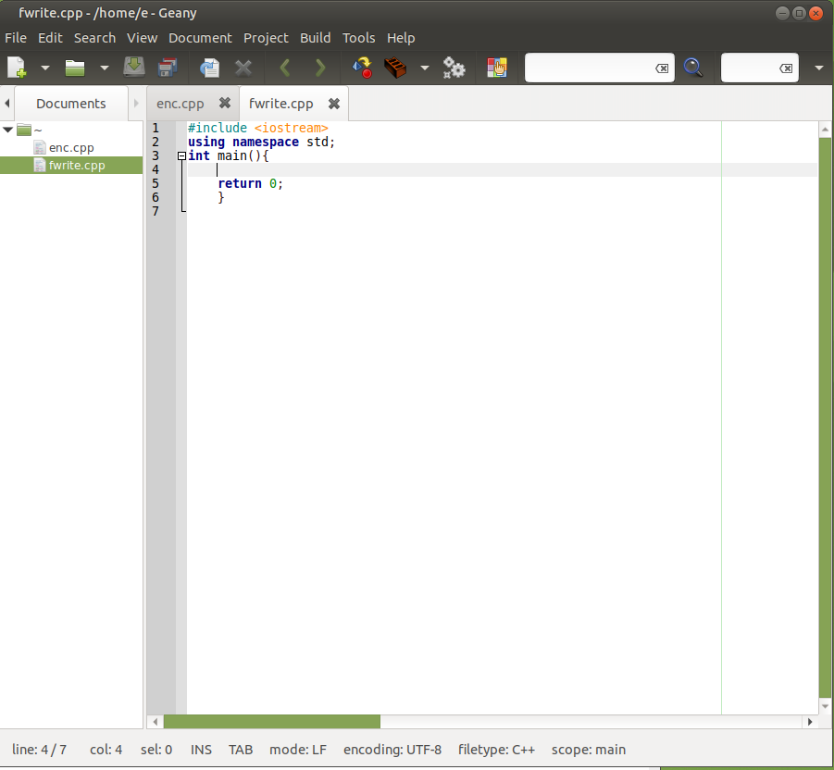Click the sidebar tabs right scroll arrow
Image resolution: width=834 pixels, height=770 pixels.
click(x=136, y=103)
